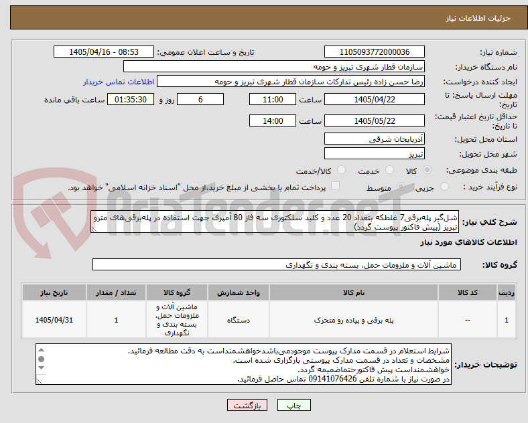Click the -- item code cell
The image size is (528, 423).
coord(468,320)
